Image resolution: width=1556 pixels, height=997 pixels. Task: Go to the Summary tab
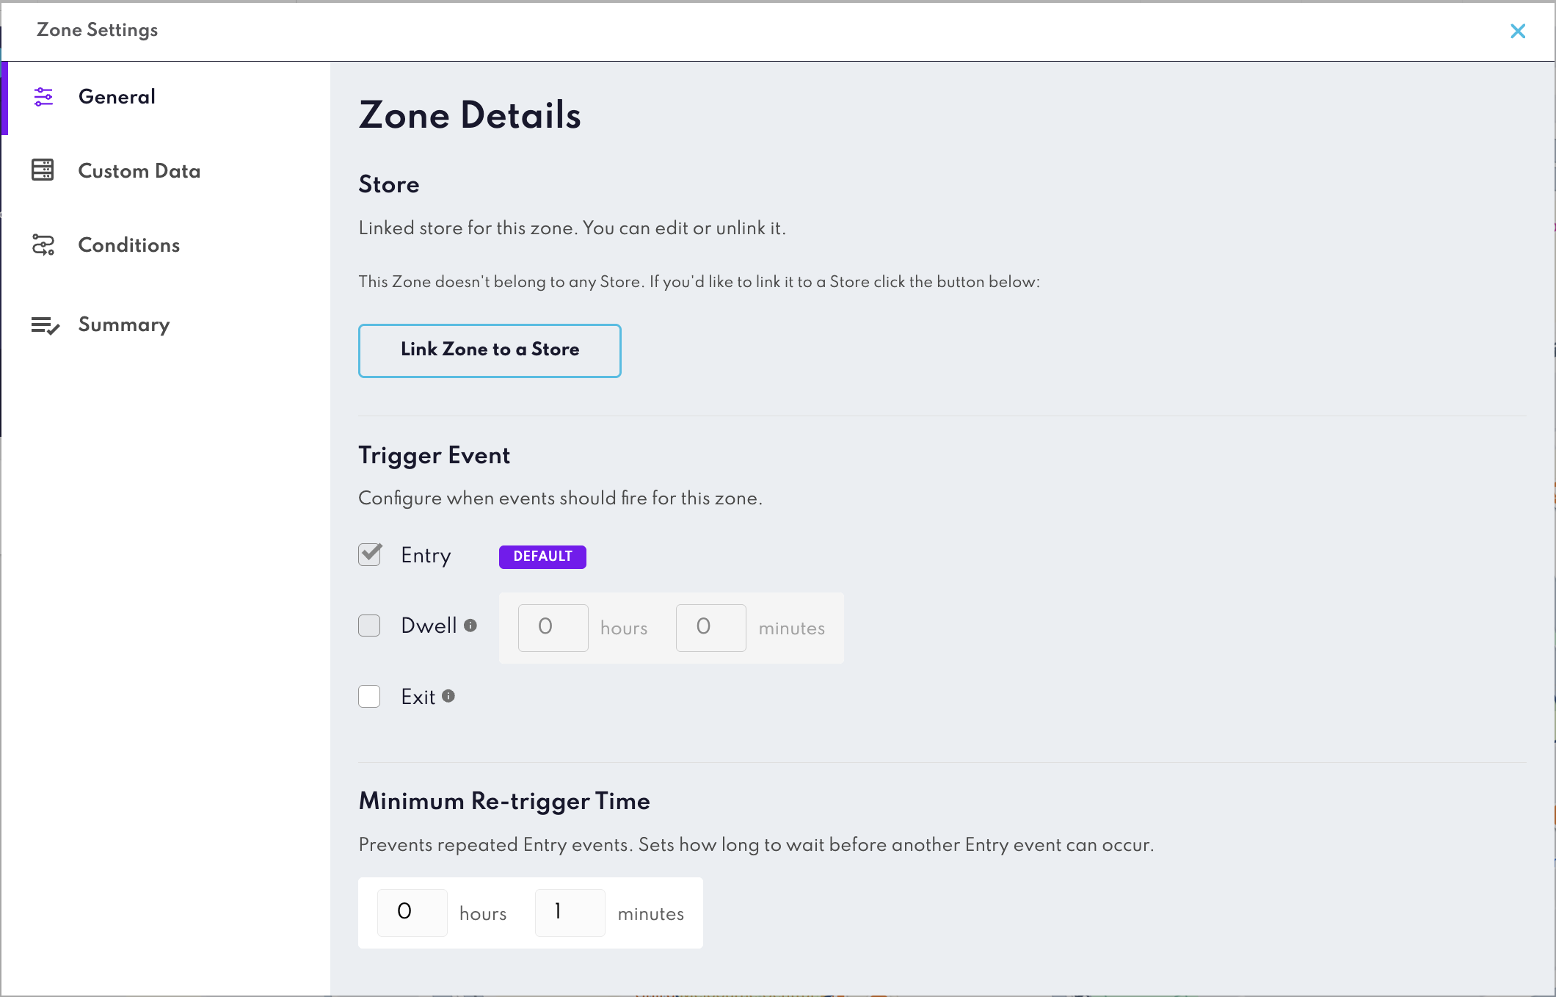[x=124, y=325]
